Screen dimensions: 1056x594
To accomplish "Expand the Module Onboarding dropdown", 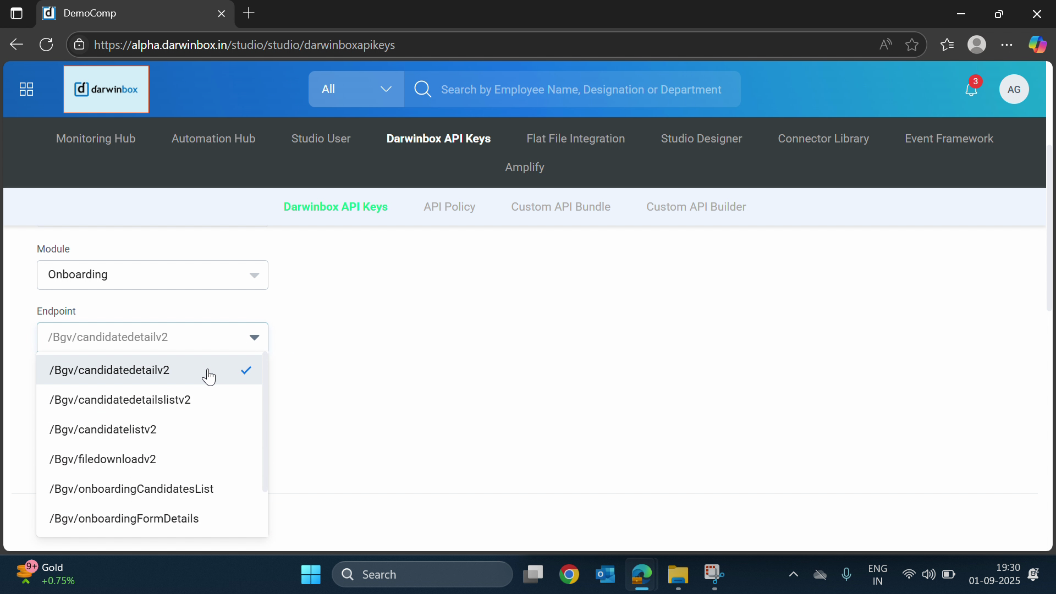I will (x=152, y=275).
